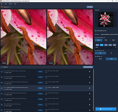
Task: Click the 100% zoom magnifier button
Action: (90, 7)
